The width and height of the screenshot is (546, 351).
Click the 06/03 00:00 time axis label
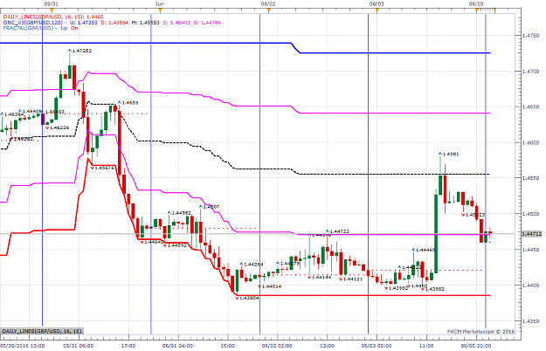pos(377,346)
